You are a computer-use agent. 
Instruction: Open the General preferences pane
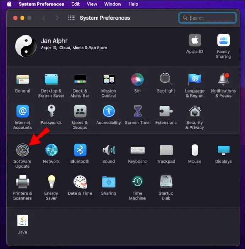[23, 79]
